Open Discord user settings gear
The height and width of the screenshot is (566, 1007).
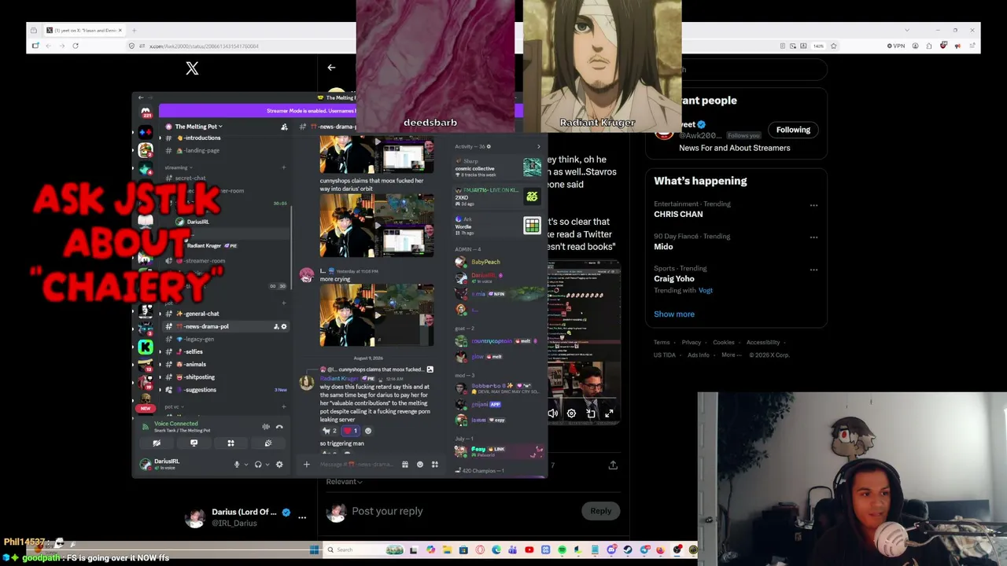[x=279, y=465]
